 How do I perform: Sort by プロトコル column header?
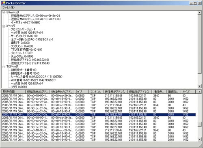(96, 92)
